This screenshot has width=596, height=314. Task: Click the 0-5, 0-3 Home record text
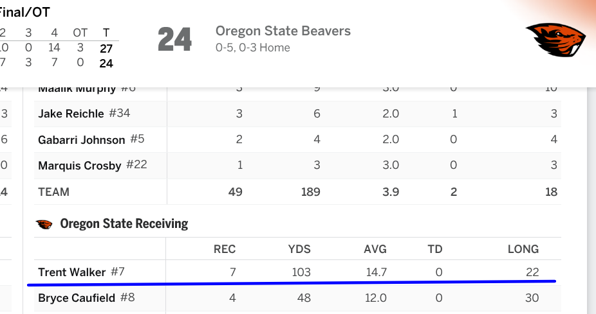[x=252, y=48]
